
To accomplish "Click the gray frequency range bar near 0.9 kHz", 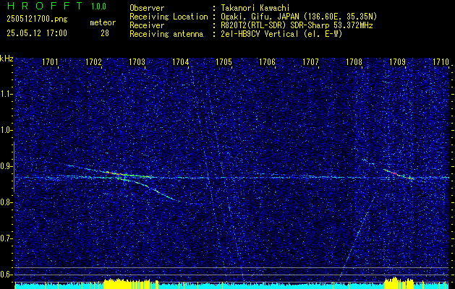I will coord(14,167).
